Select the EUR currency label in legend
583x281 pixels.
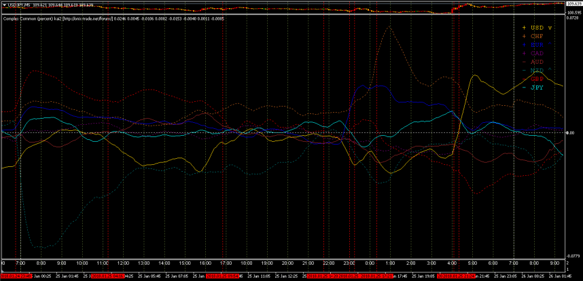[x=537, y=45]
